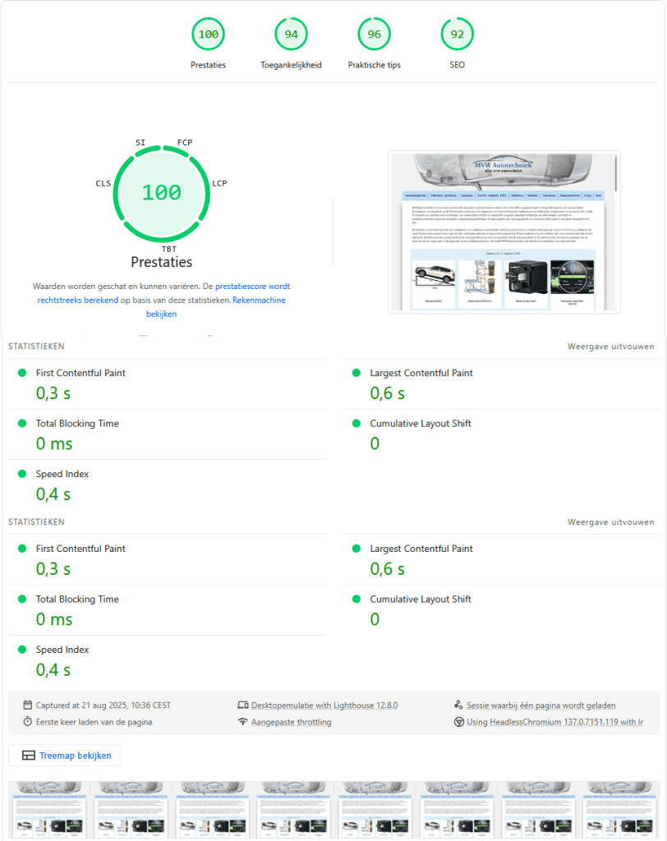The width and height of the screenshot is (667, 841).
Task: Open the 'Treemap bekijken' button
Action: point(64,756)
